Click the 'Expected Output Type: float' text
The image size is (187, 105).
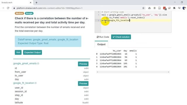tap(33, 43)
